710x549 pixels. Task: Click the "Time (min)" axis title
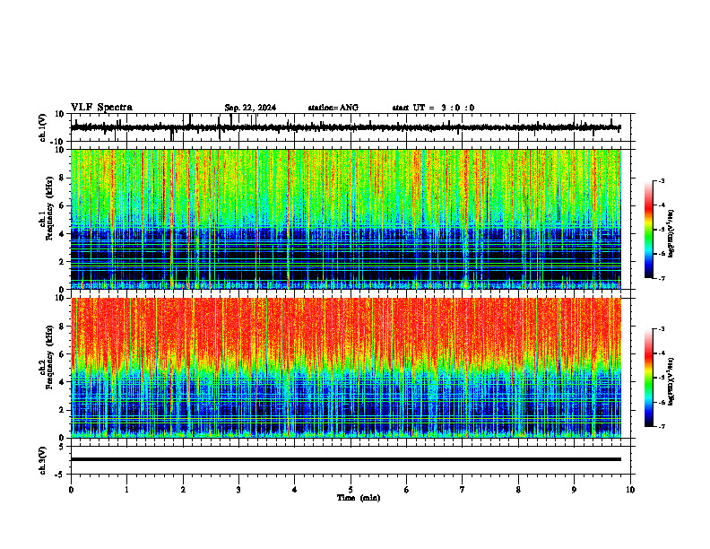[359, 498]
